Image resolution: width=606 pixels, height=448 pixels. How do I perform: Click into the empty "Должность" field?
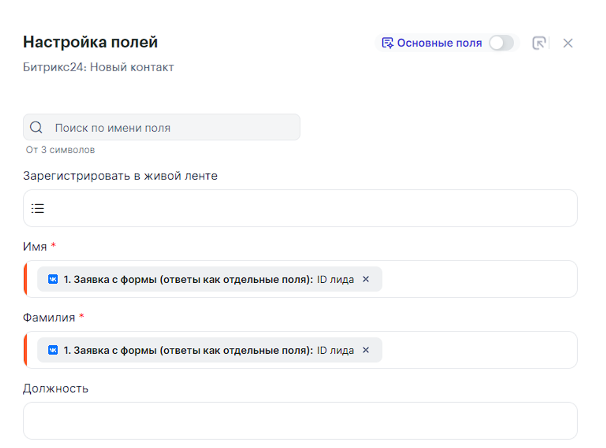point(300,420)
